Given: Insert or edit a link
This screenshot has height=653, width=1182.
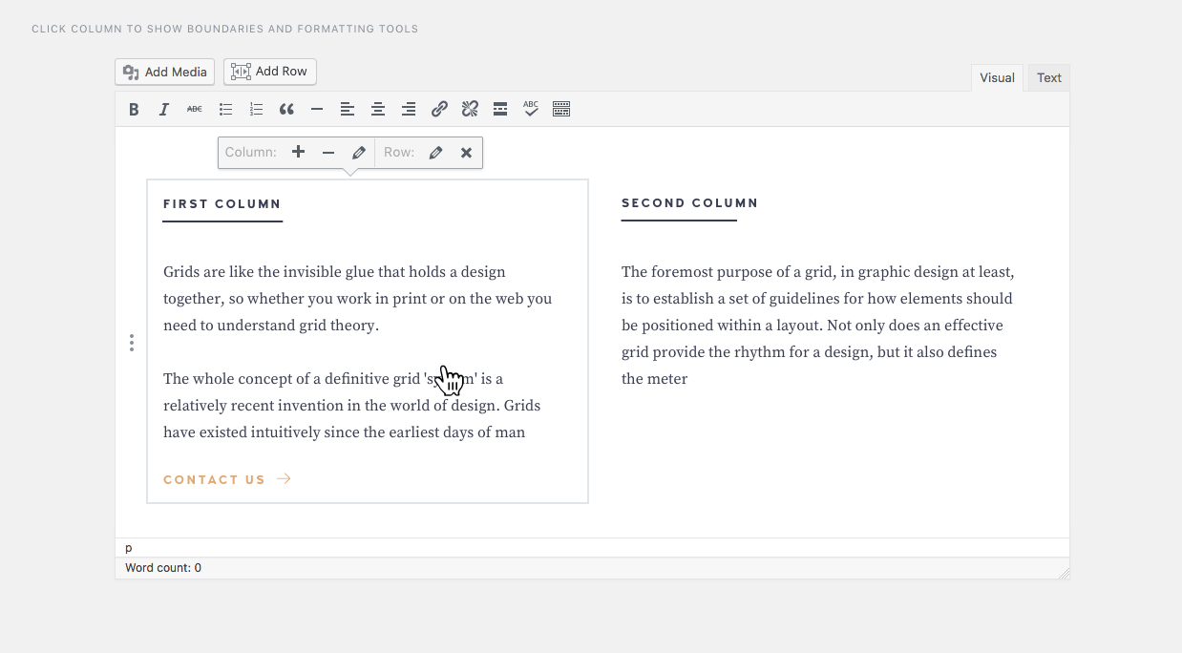Looking at the screenshot, I should (439, 110).
